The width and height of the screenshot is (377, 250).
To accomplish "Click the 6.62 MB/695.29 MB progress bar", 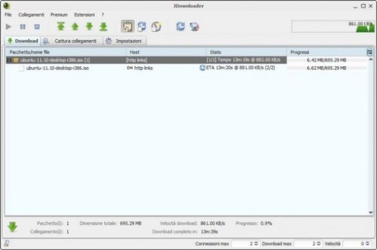I will (327, 68).
